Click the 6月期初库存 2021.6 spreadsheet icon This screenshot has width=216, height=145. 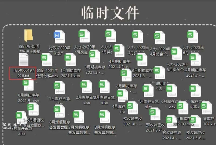tap(142, 59)
